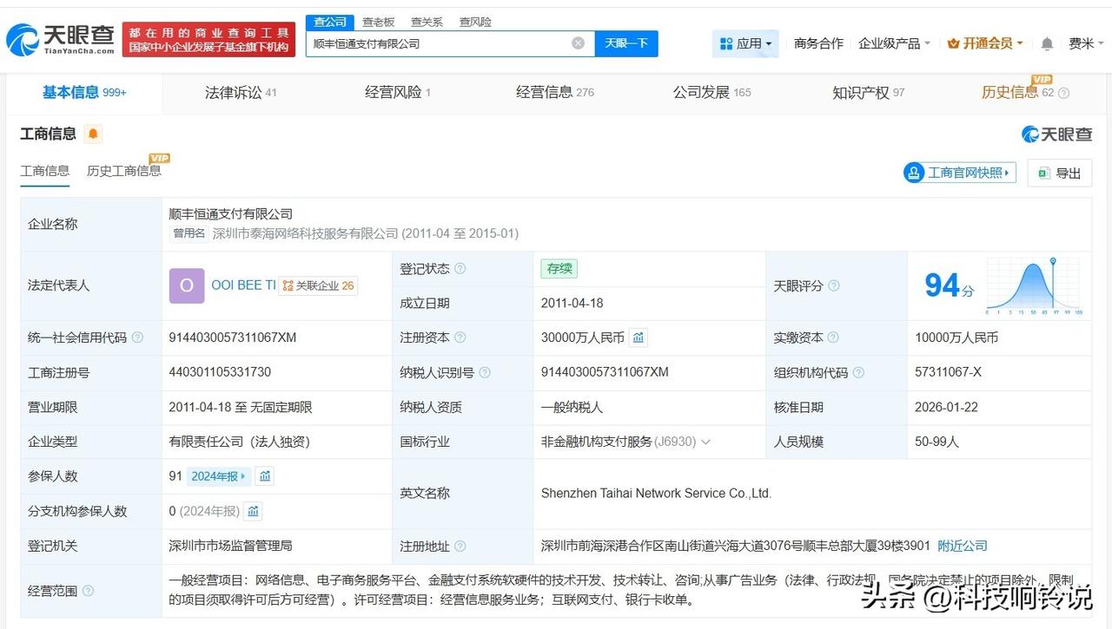Click the 纳税人资质 value 一般纳税人

572,407
